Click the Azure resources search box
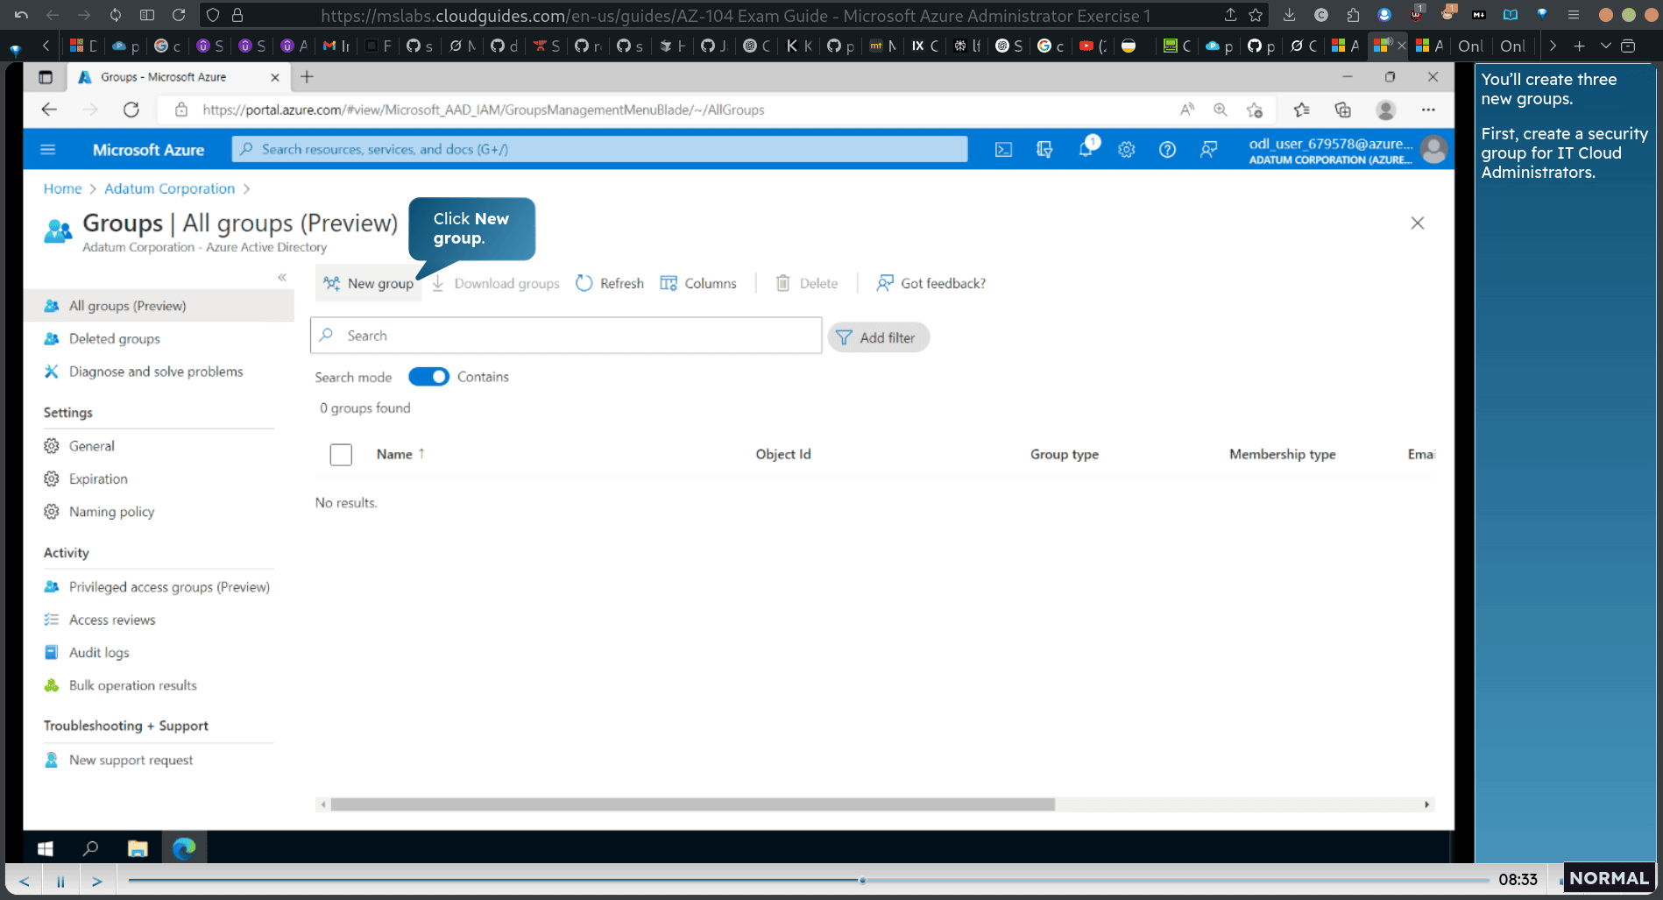Viewport: 1663px width, 900px height. tap(599, 149)
